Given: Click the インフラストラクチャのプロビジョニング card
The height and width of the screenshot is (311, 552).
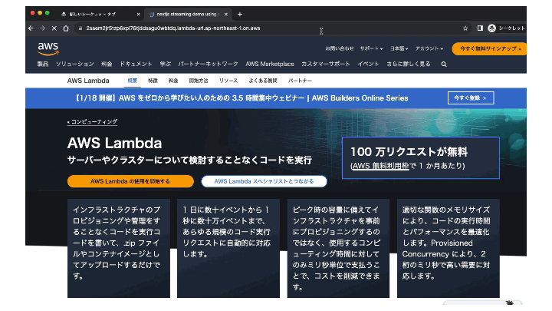Looking at the screenshot, I should coord(119,248).
